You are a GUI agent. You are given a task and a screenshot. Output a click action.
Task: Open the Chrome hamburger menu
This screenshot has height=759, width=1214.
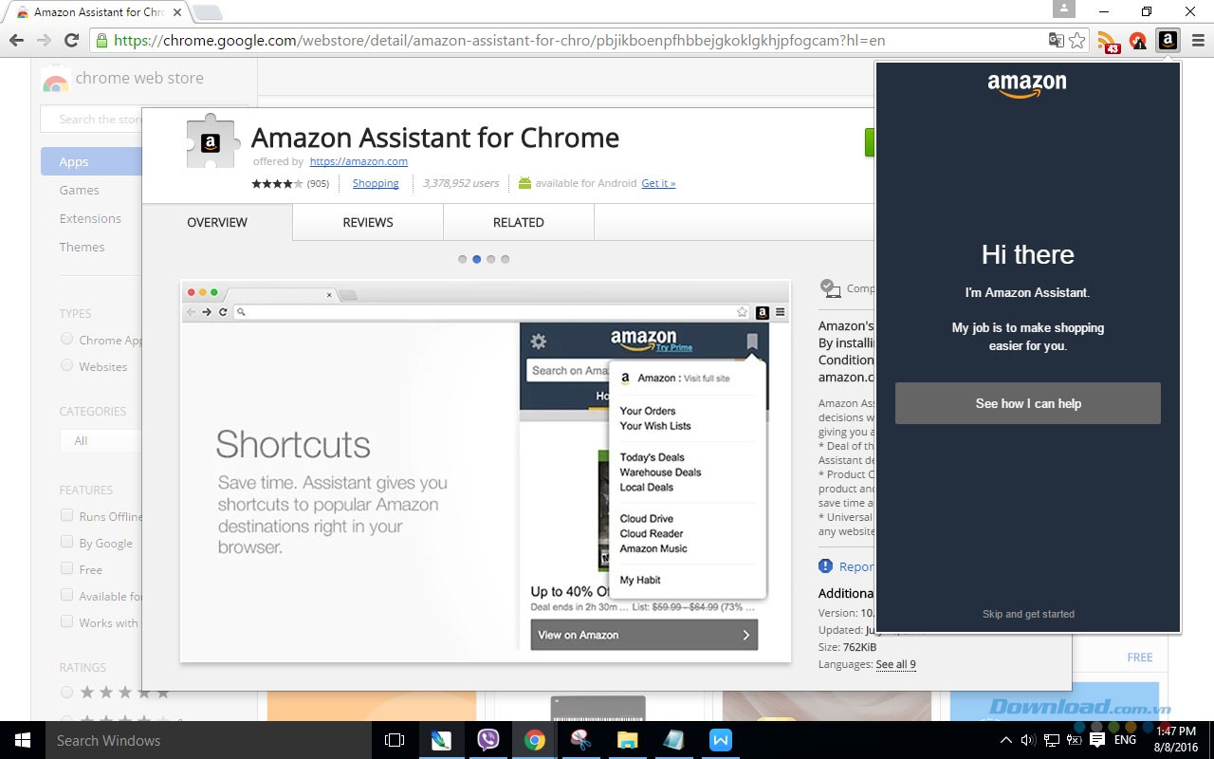click(1197, 40)
